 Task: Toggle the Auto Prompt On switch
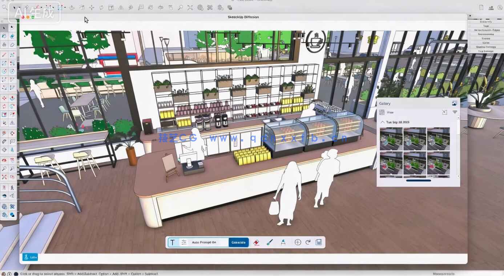click(203, 242)
